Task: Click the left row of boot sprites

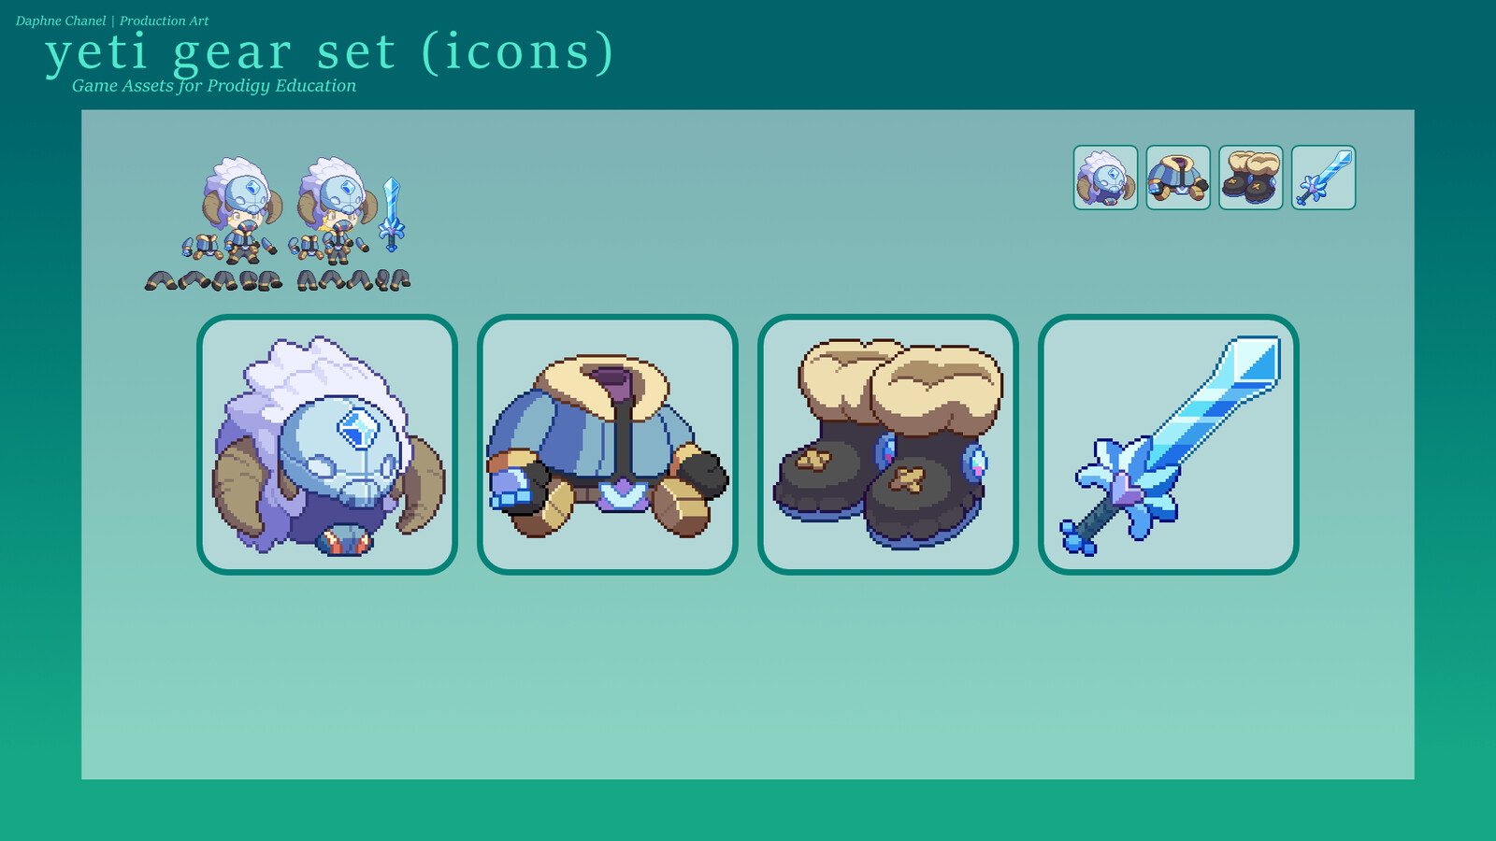Action: click(213, 280)
